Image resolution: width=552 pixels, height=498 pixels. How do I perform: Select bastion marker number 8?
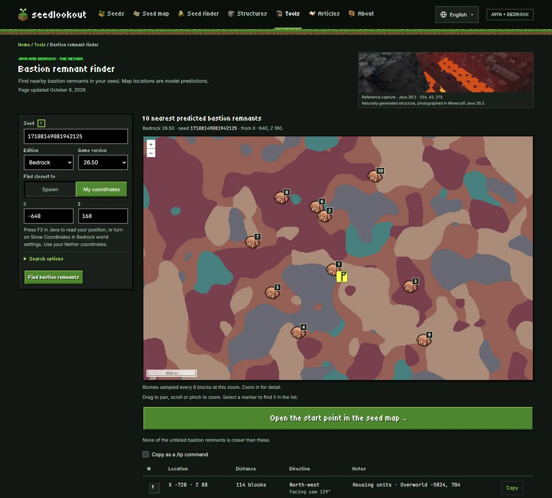(x=281, y=197)
